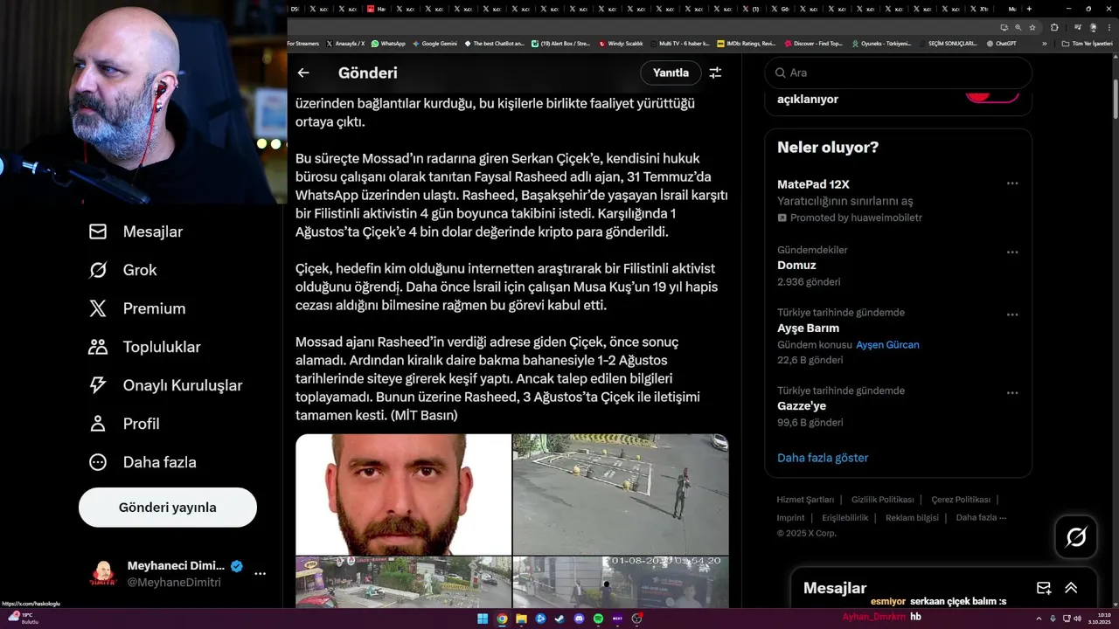The width and height of the screenshot is (1119, 629).
Task: Click the Ayşen Gürcan related topic link
Action: tap(887, 345)
